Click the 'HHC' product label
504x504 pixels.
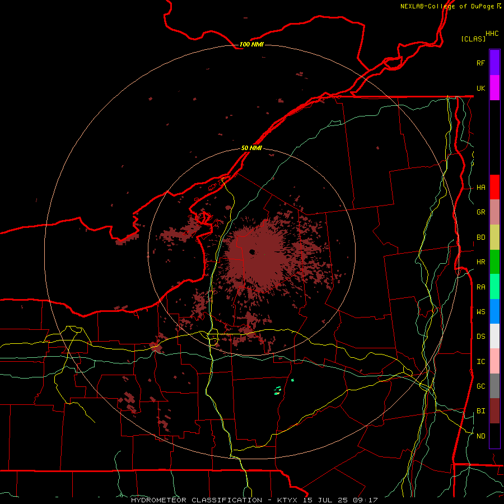(492, 34)
